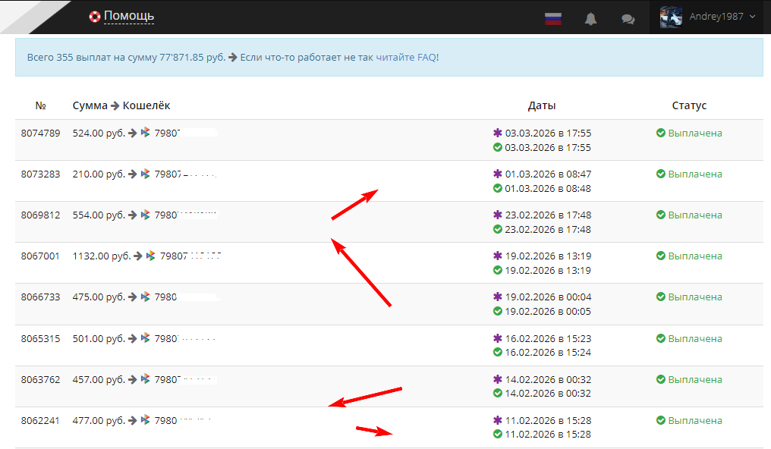Image resolution: width=771 pixels, height=449 pixels.
Task: Click purple asterisk icon at 23.02.2026 17:48
Action: pos(498,215)
